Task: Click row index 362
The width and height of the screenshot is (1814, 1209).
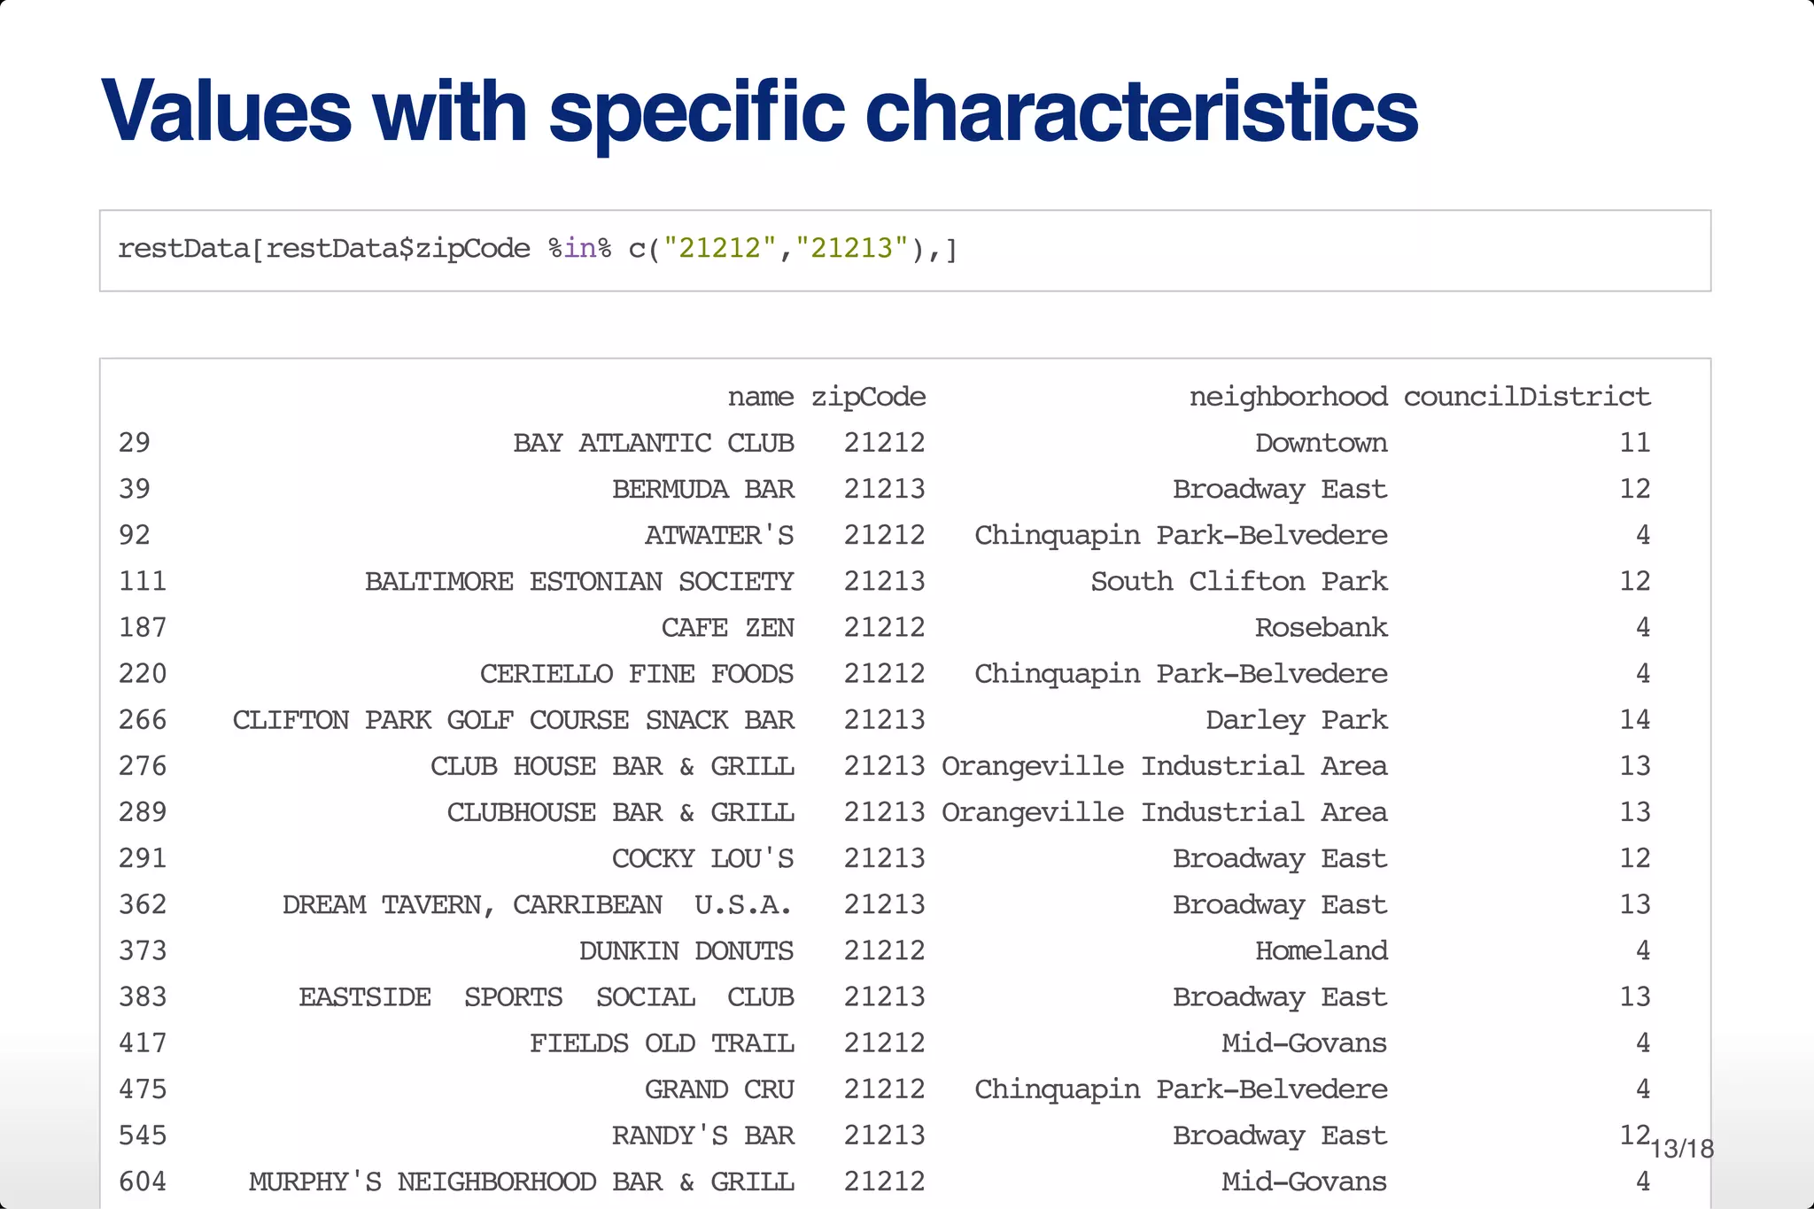Action: [x=143, y=904]
